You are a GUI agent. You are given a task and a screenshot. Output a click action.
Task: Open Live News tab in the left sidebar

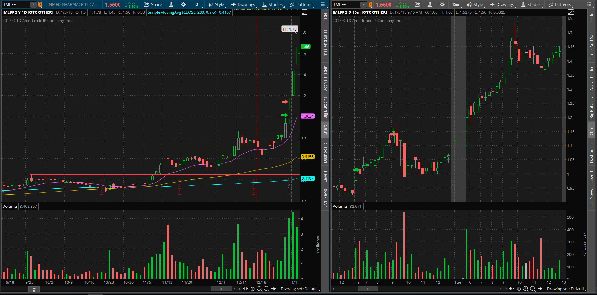[325, 198]
